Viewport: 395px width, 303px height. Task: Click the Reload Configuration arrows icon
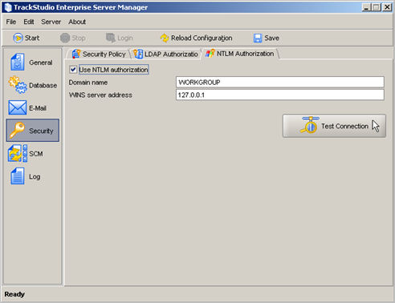click(x=165, y=38)
